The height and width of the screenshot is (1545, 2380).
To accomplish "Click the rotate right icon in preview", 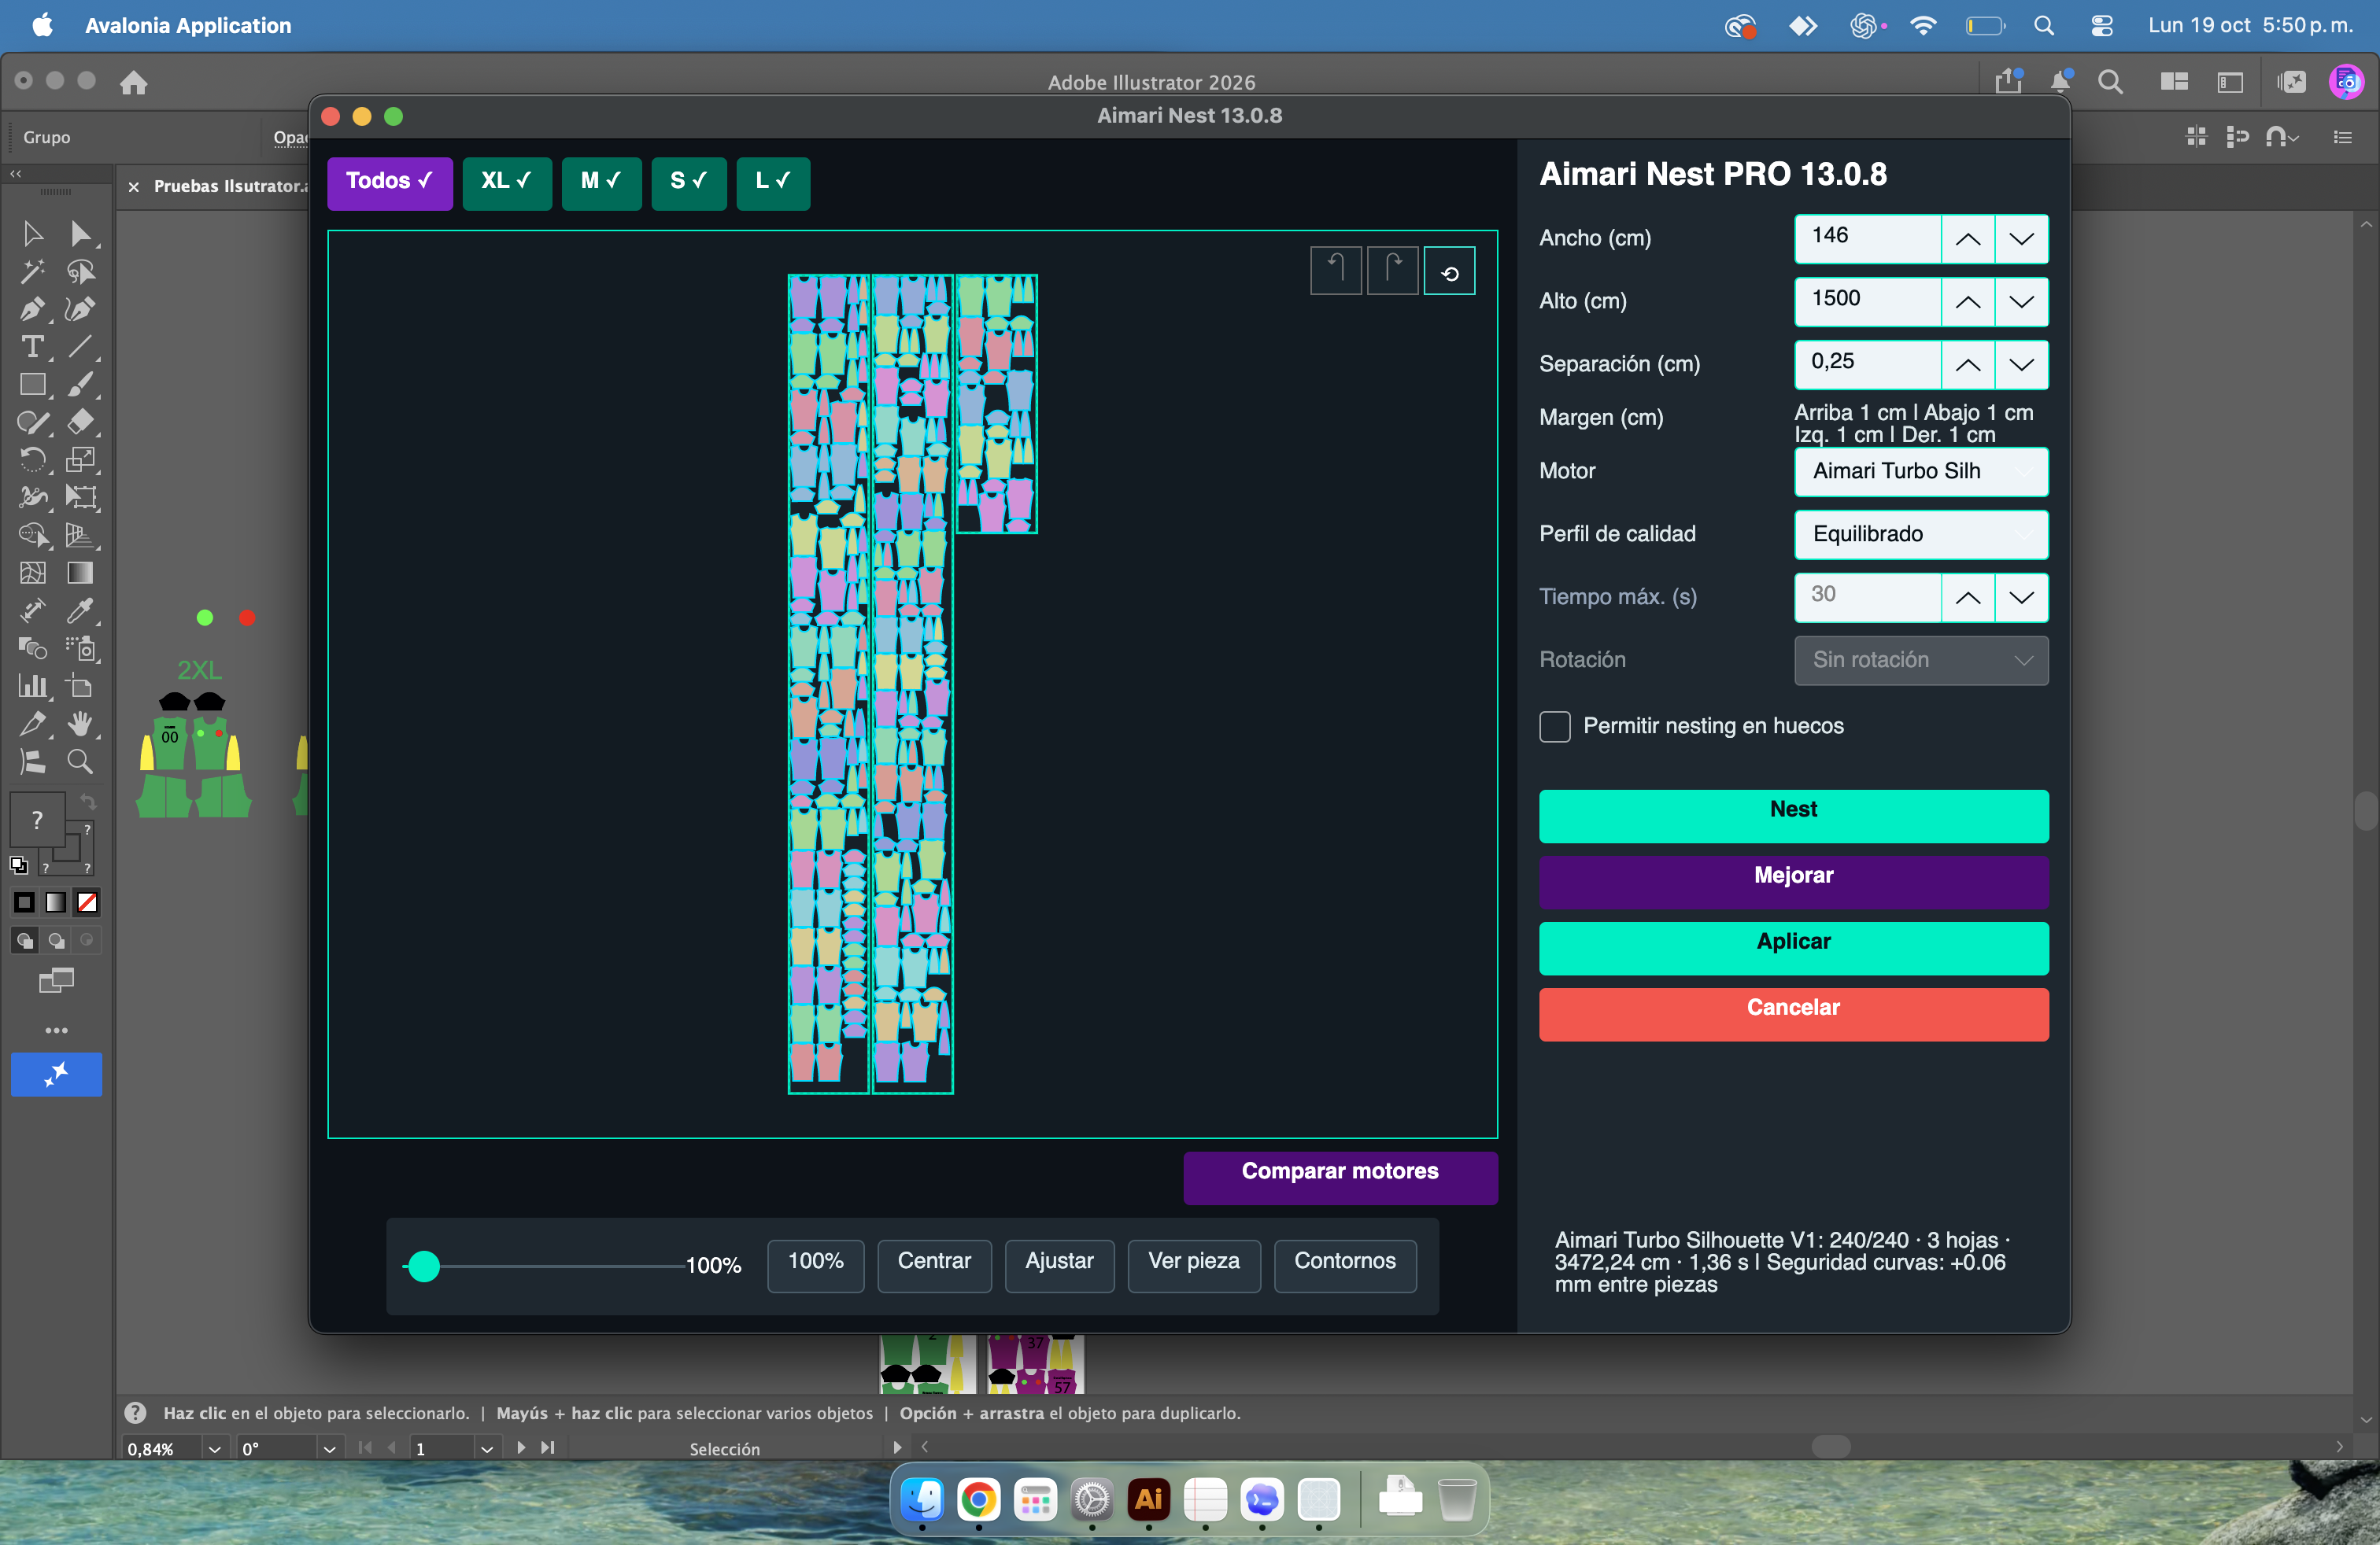I will point(1393,271).
